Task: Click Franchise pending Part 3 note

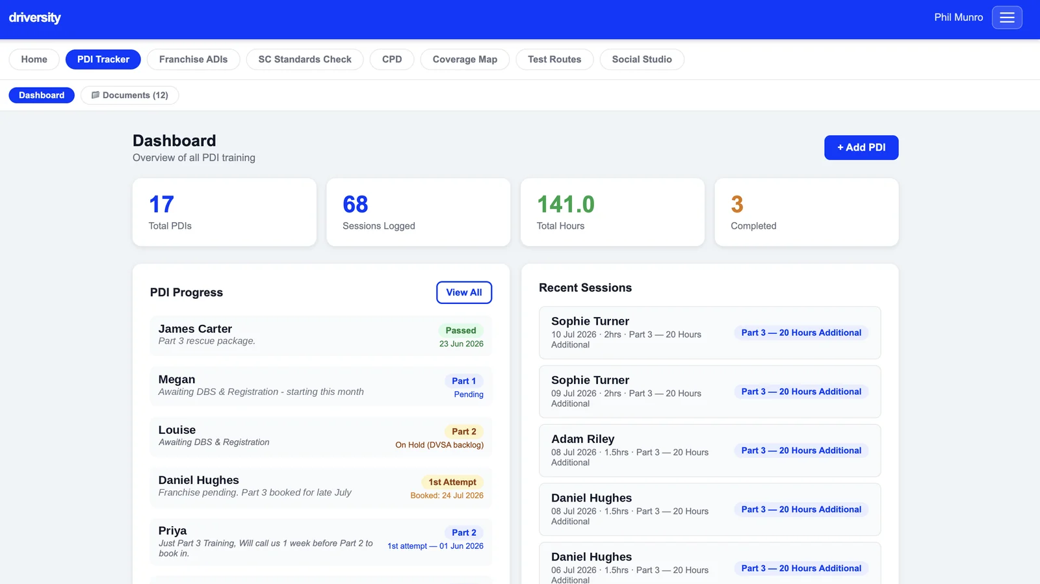Action: pos(255,492)
